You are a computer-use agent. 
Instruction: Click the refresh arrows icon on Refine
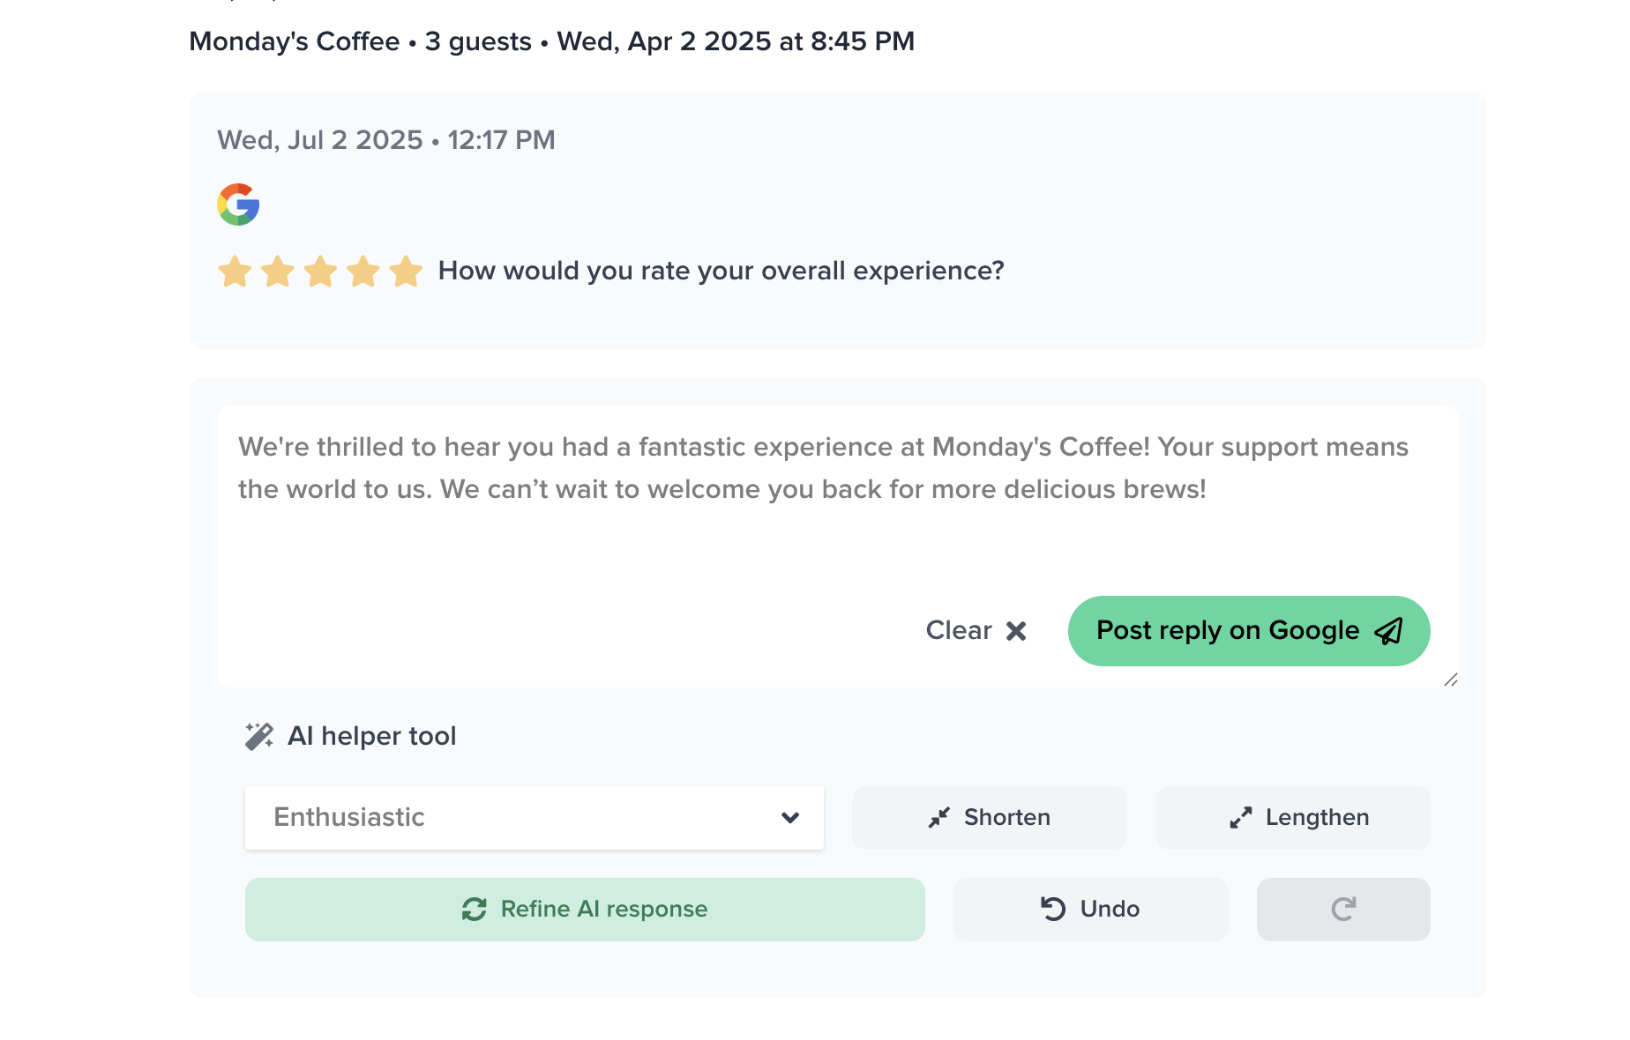click(475, 909)
